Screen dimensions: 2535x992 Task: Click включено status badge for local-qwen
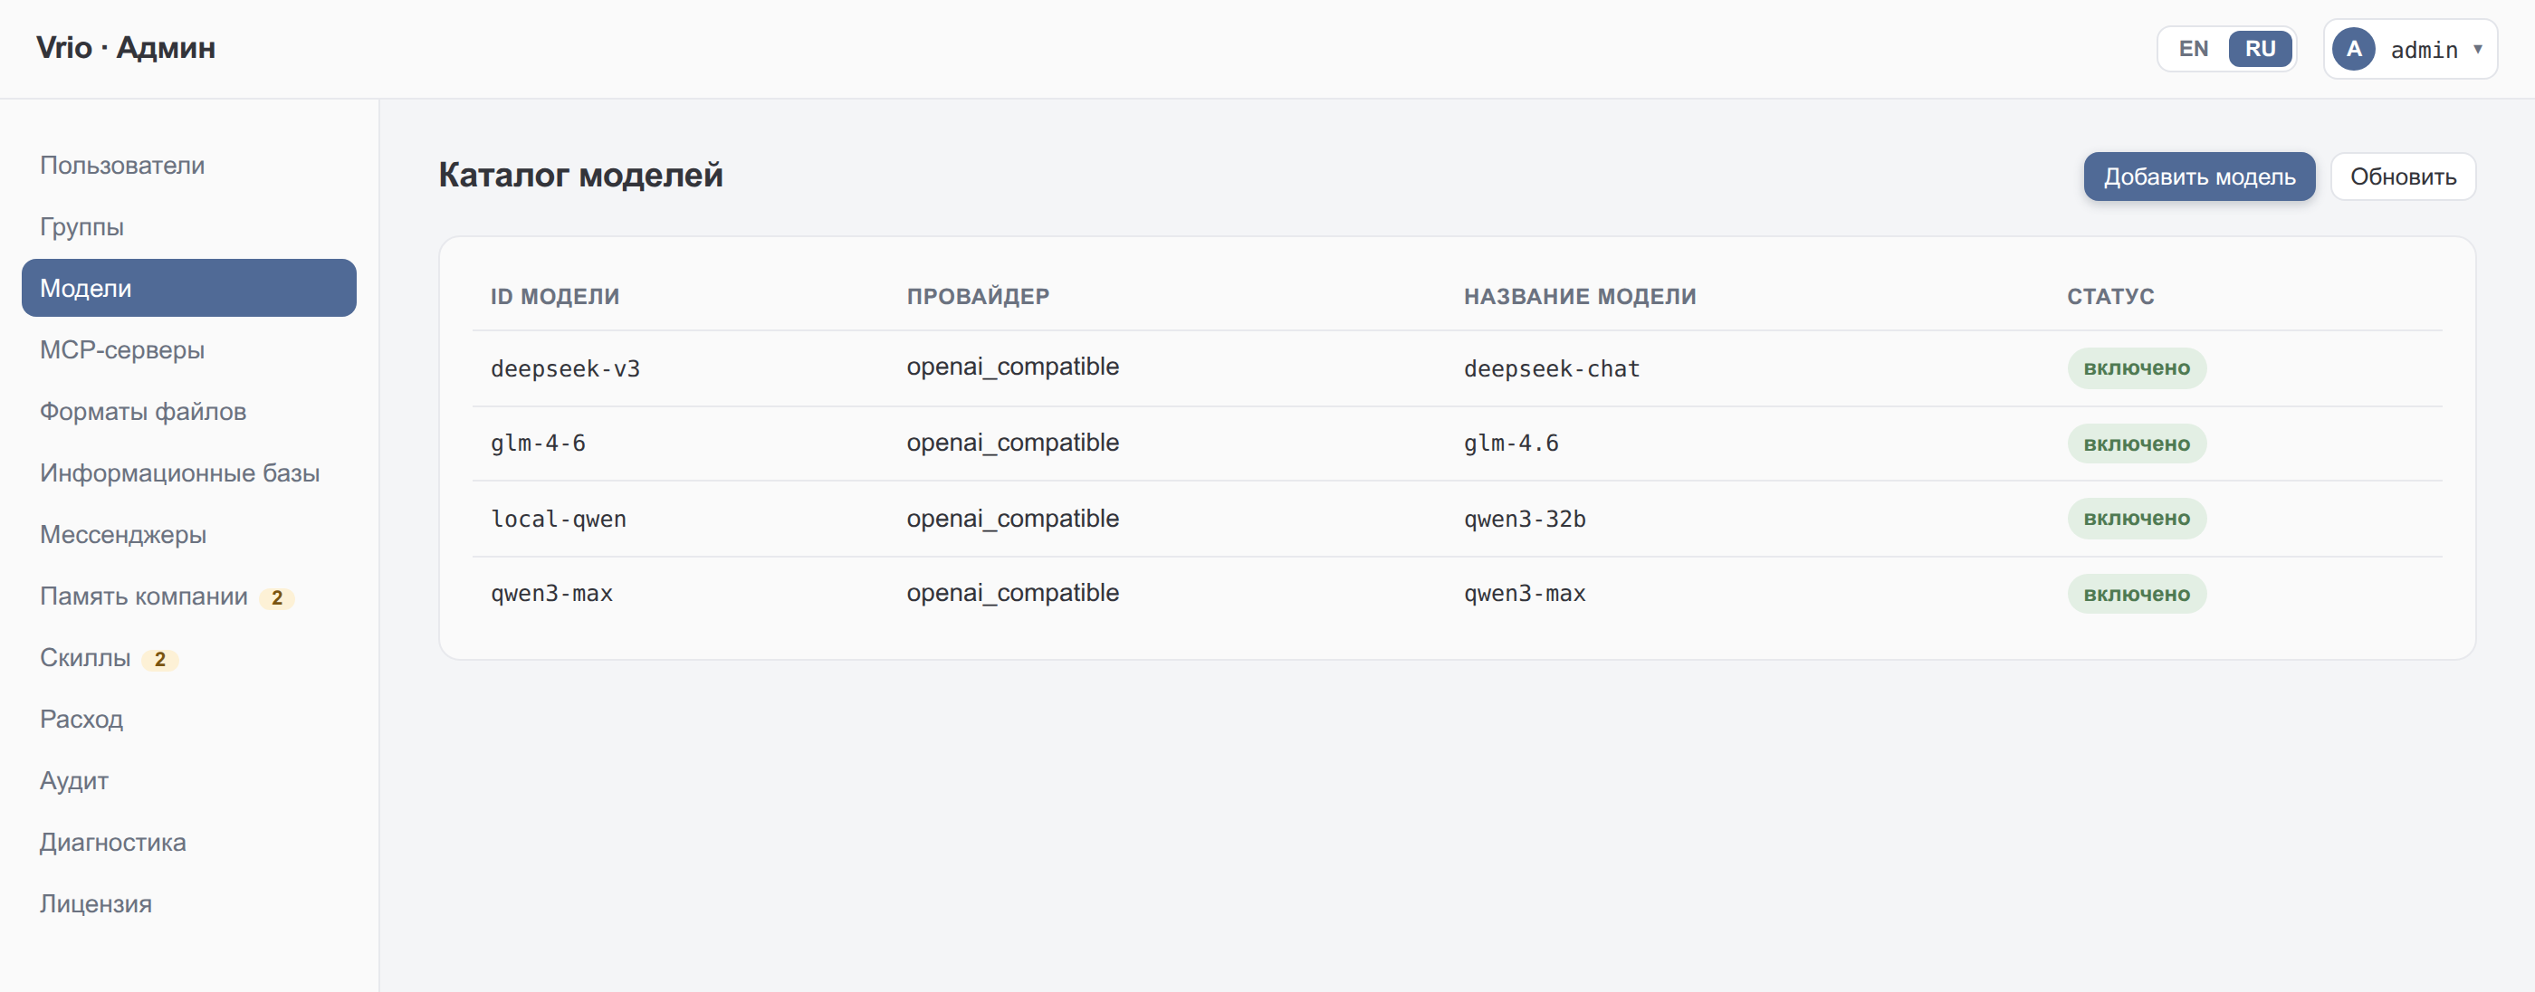pos(2136,519)
